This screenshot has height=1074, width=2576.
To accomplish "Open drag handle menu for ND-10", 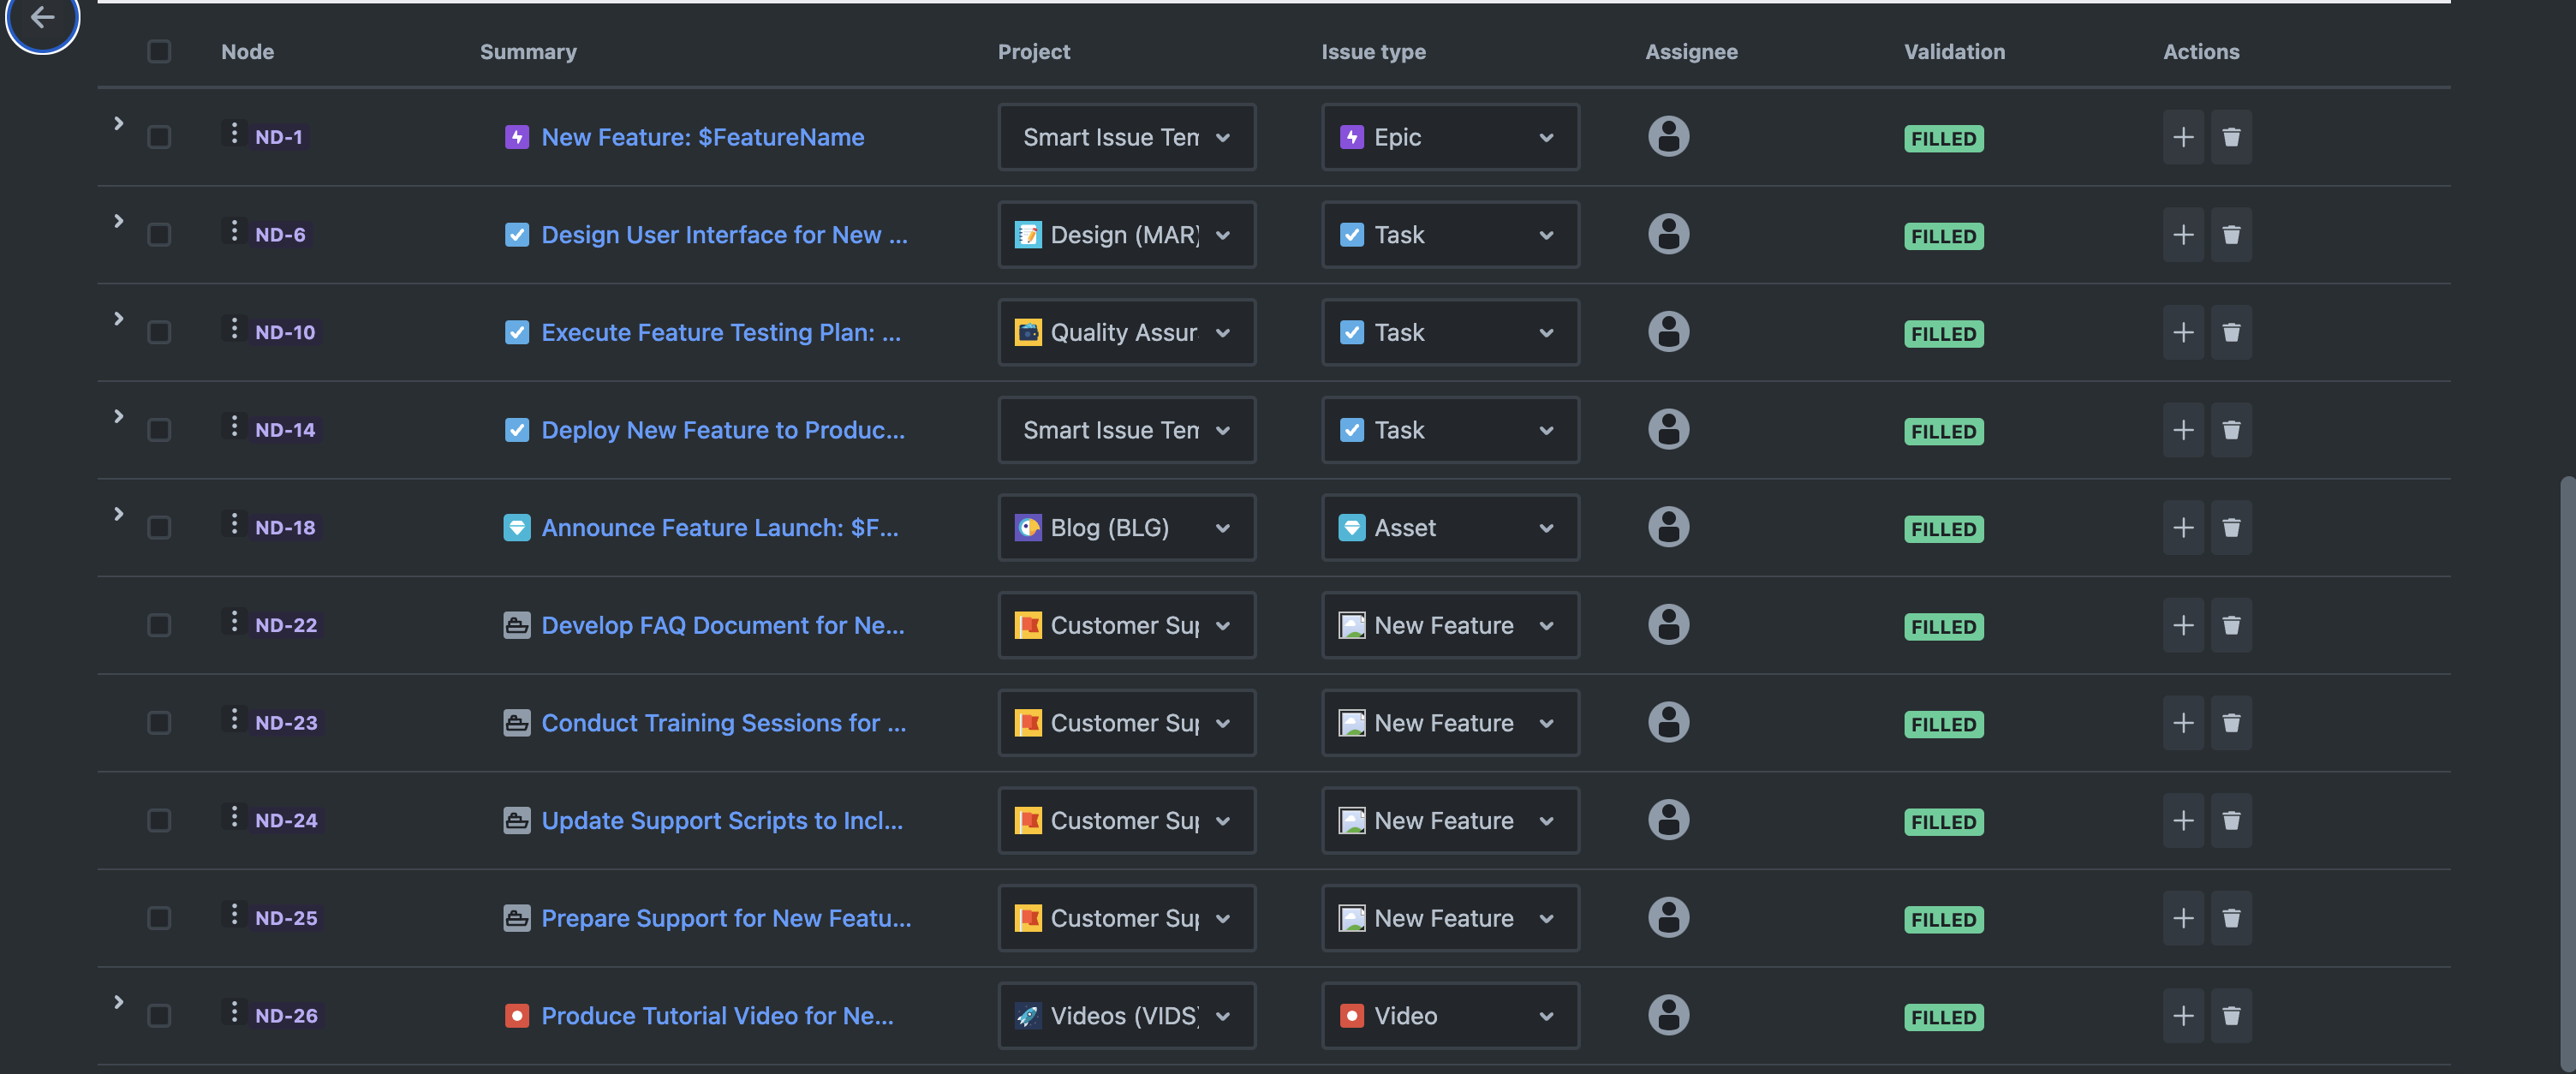I will coord(234,330).
